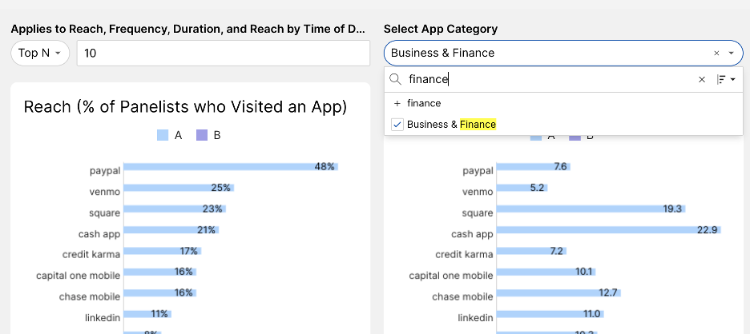Click legend swatch B in Reach chart
The height and width of the screenshot is (334, 750).
click(x=202, y=135)
